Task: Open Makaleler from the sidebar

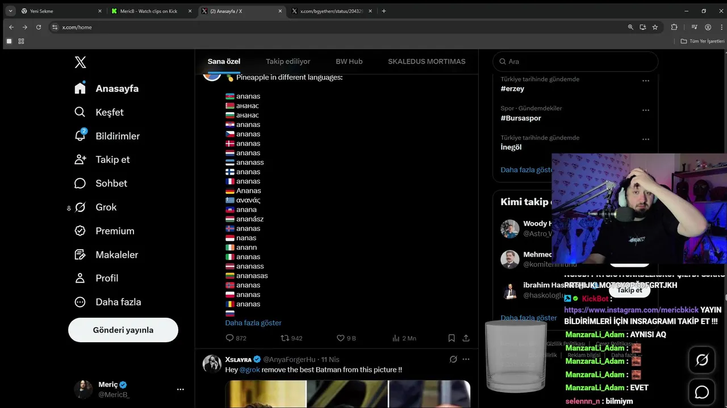Action: click(106, 254)
